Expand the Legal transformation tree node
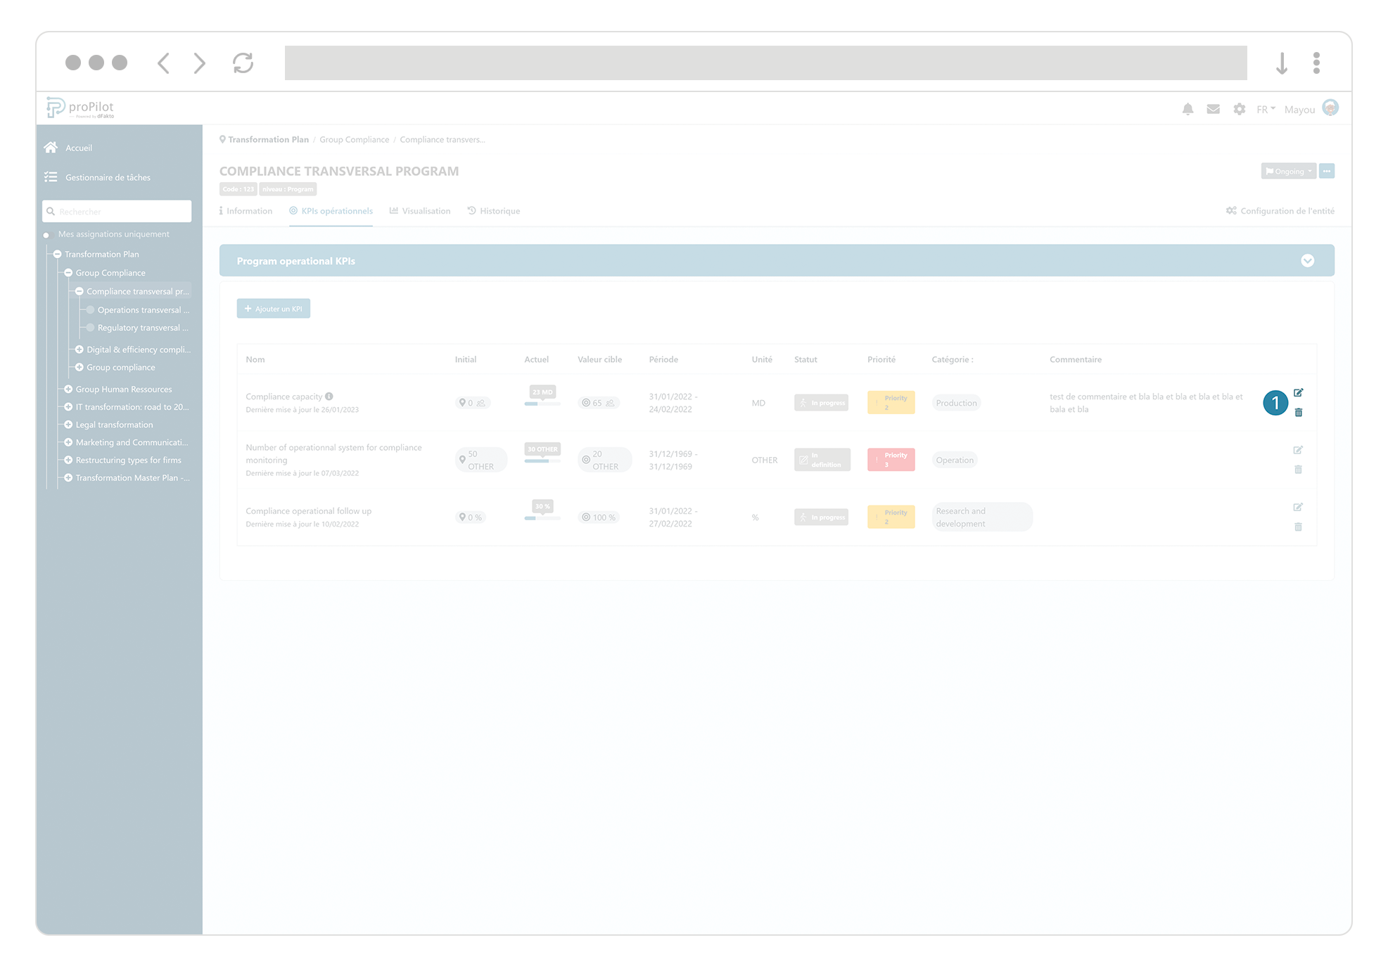 68,425
